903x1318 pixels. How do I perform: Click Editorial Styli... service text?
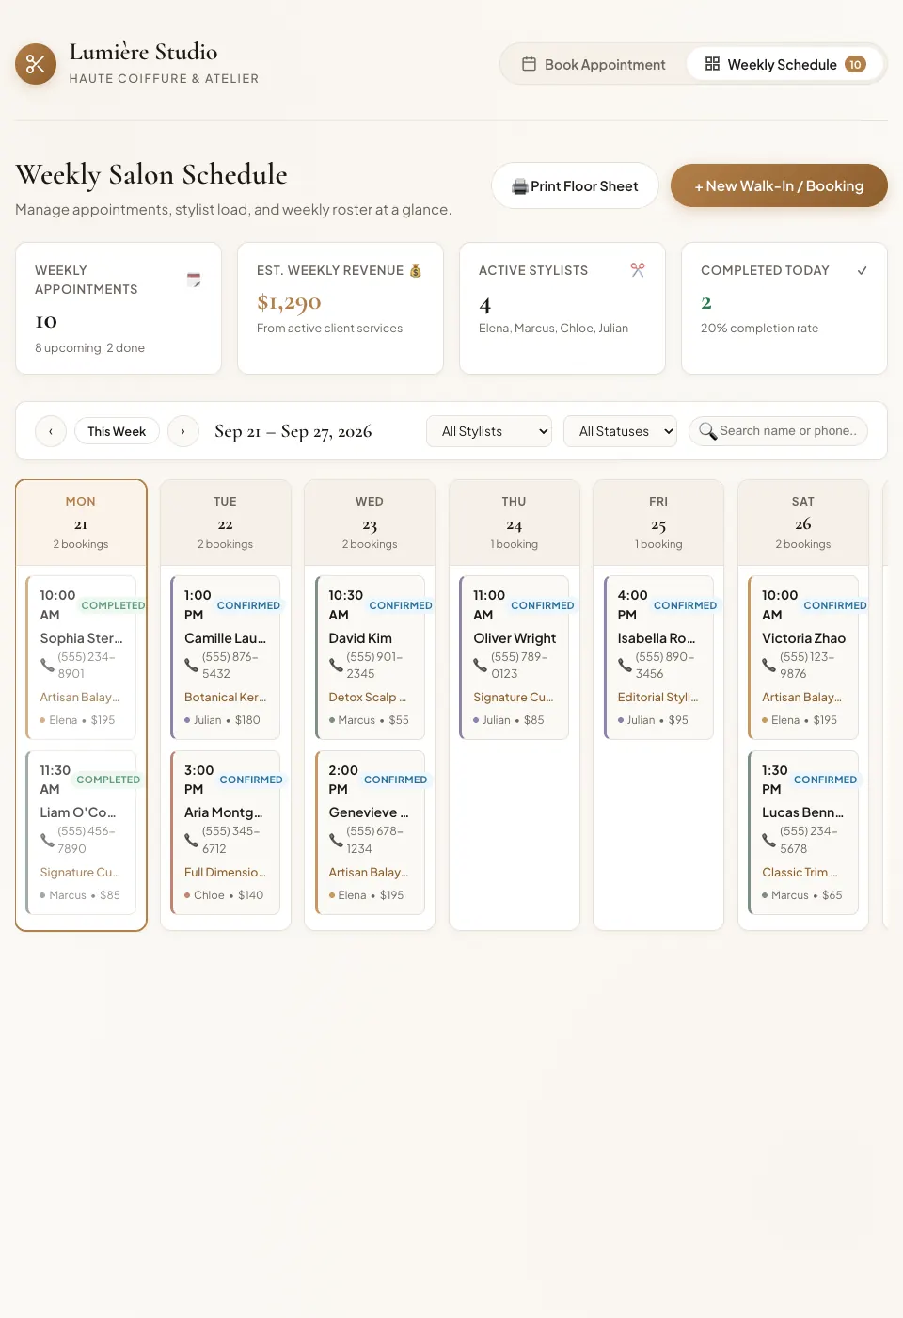(x=657, y=698)
